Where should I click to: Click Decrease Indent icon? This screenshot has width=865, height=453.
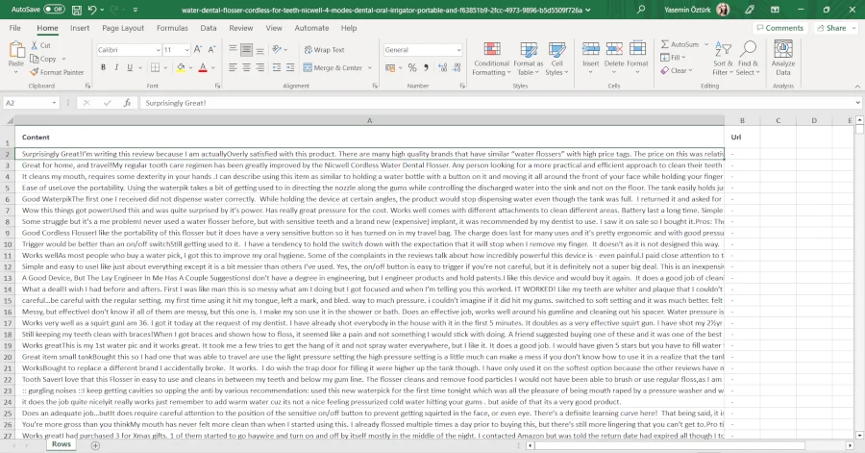(x=277, y=67)
